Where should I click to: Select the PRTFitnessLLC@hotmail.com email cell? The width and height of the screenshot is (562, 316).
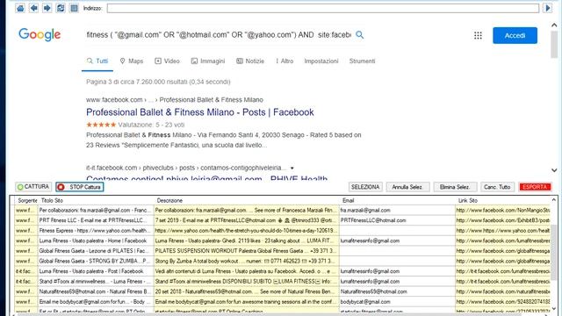397,220
